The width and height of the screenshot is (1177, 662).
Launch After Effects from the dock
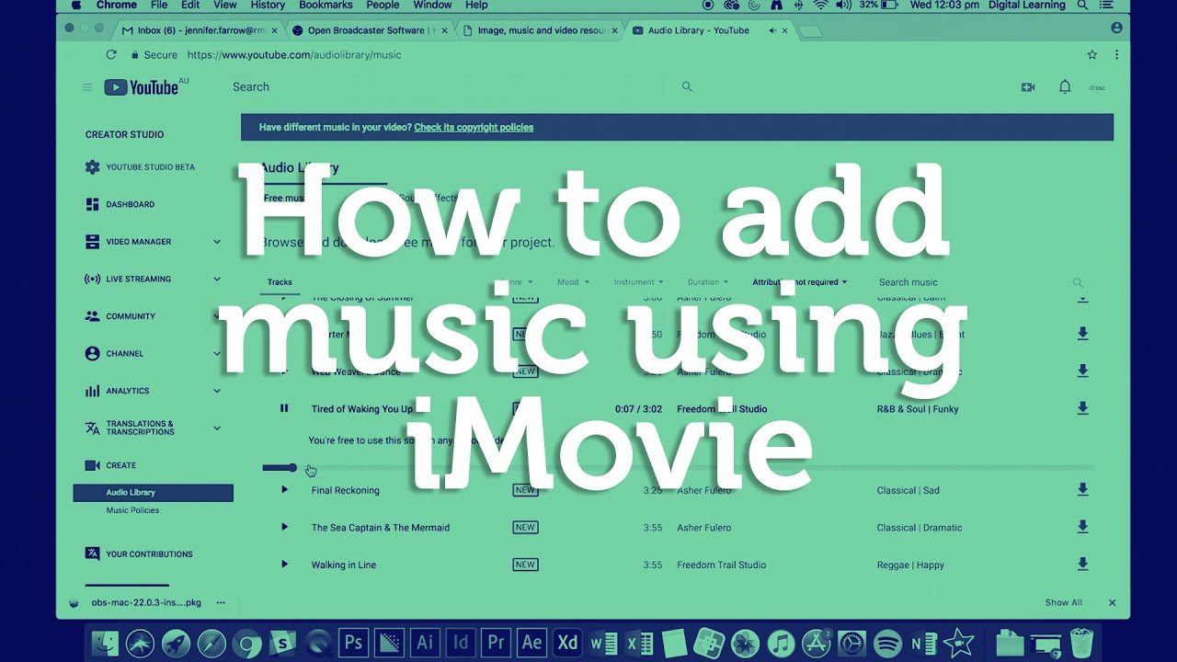(531, 642)
